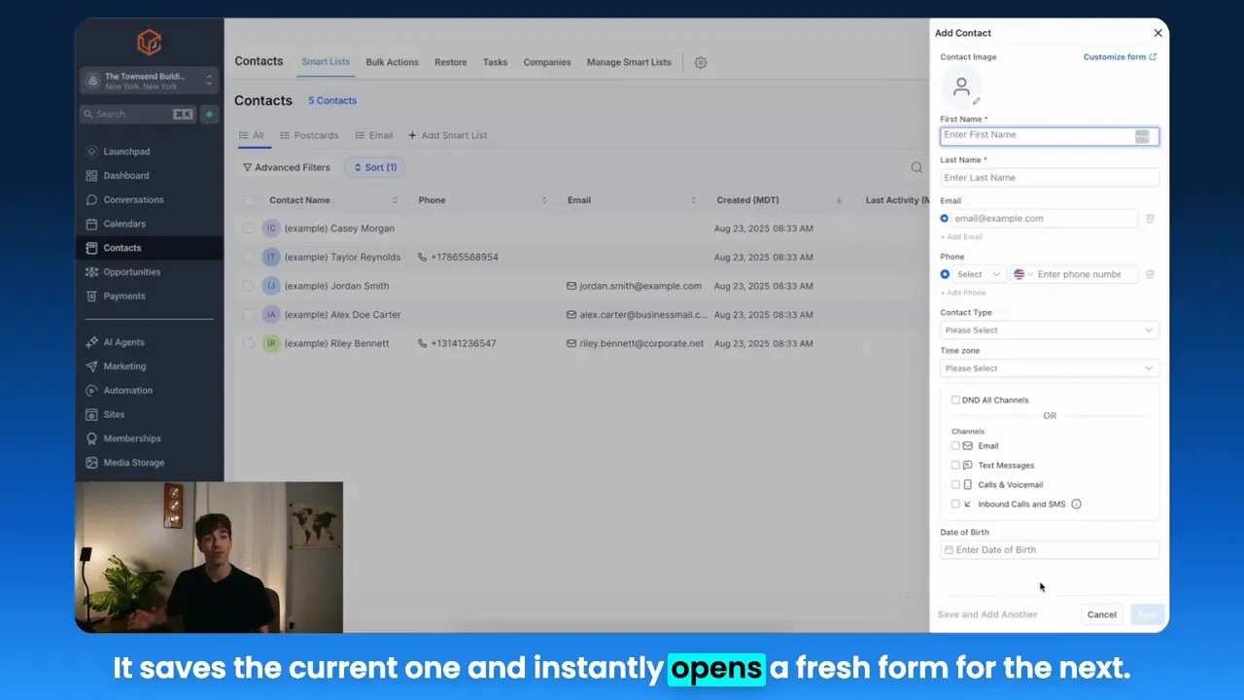This screenshot has height=700, width=1244.
Task: Open AI Agents from the sidebar
Action: [x=123, y=341]
